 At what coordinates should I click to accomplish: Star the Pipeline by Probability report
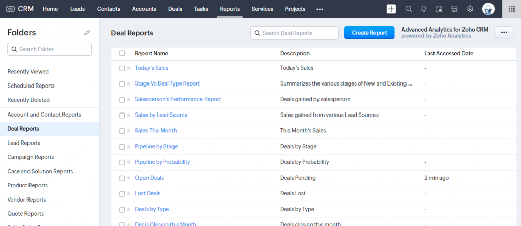point(129,162)
